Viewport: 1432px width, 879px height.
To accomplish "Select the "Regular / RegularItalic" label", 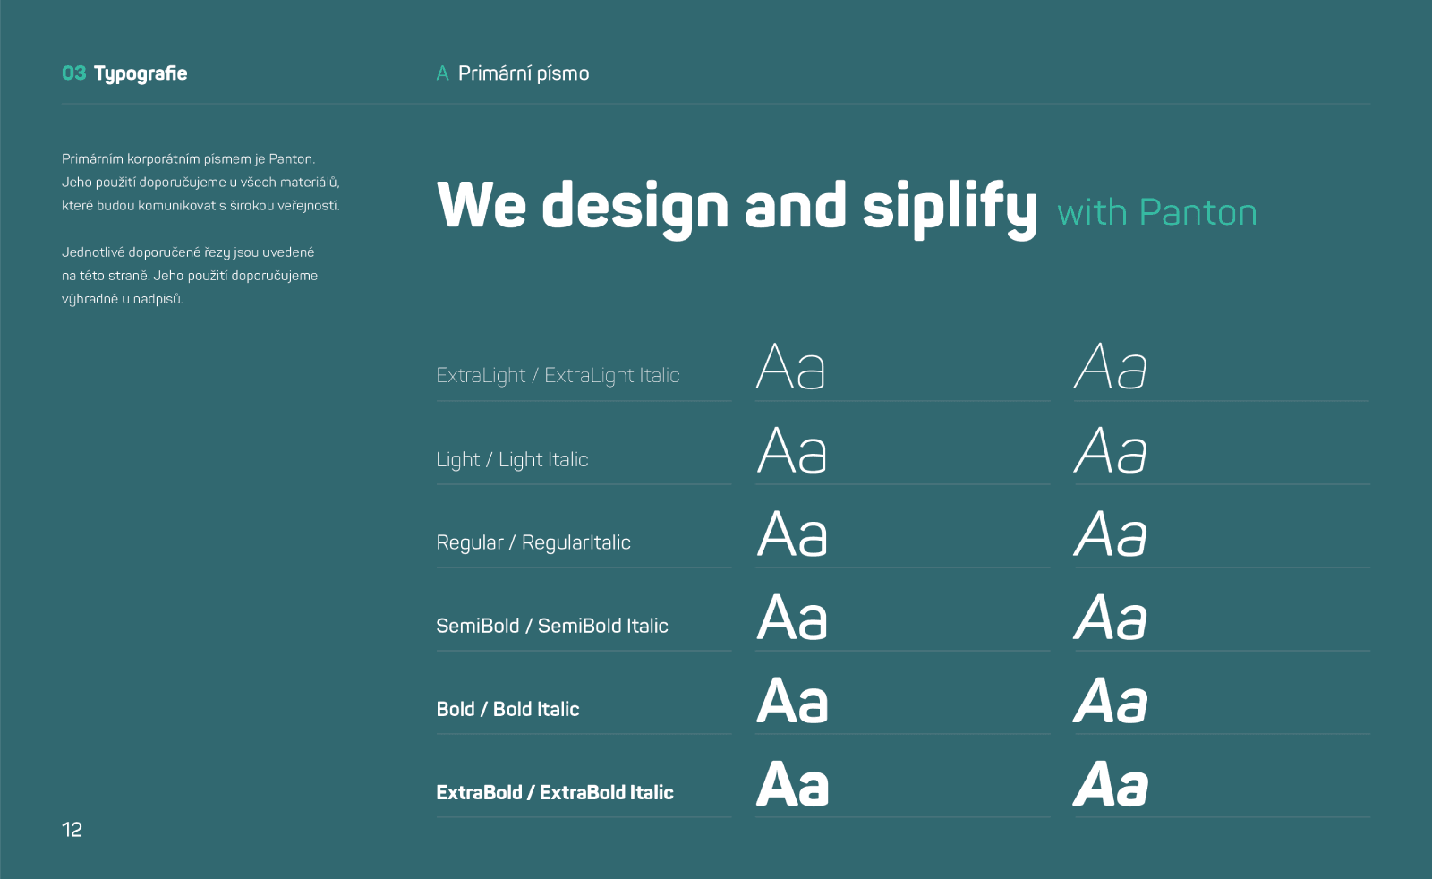I will click(533, 543).
